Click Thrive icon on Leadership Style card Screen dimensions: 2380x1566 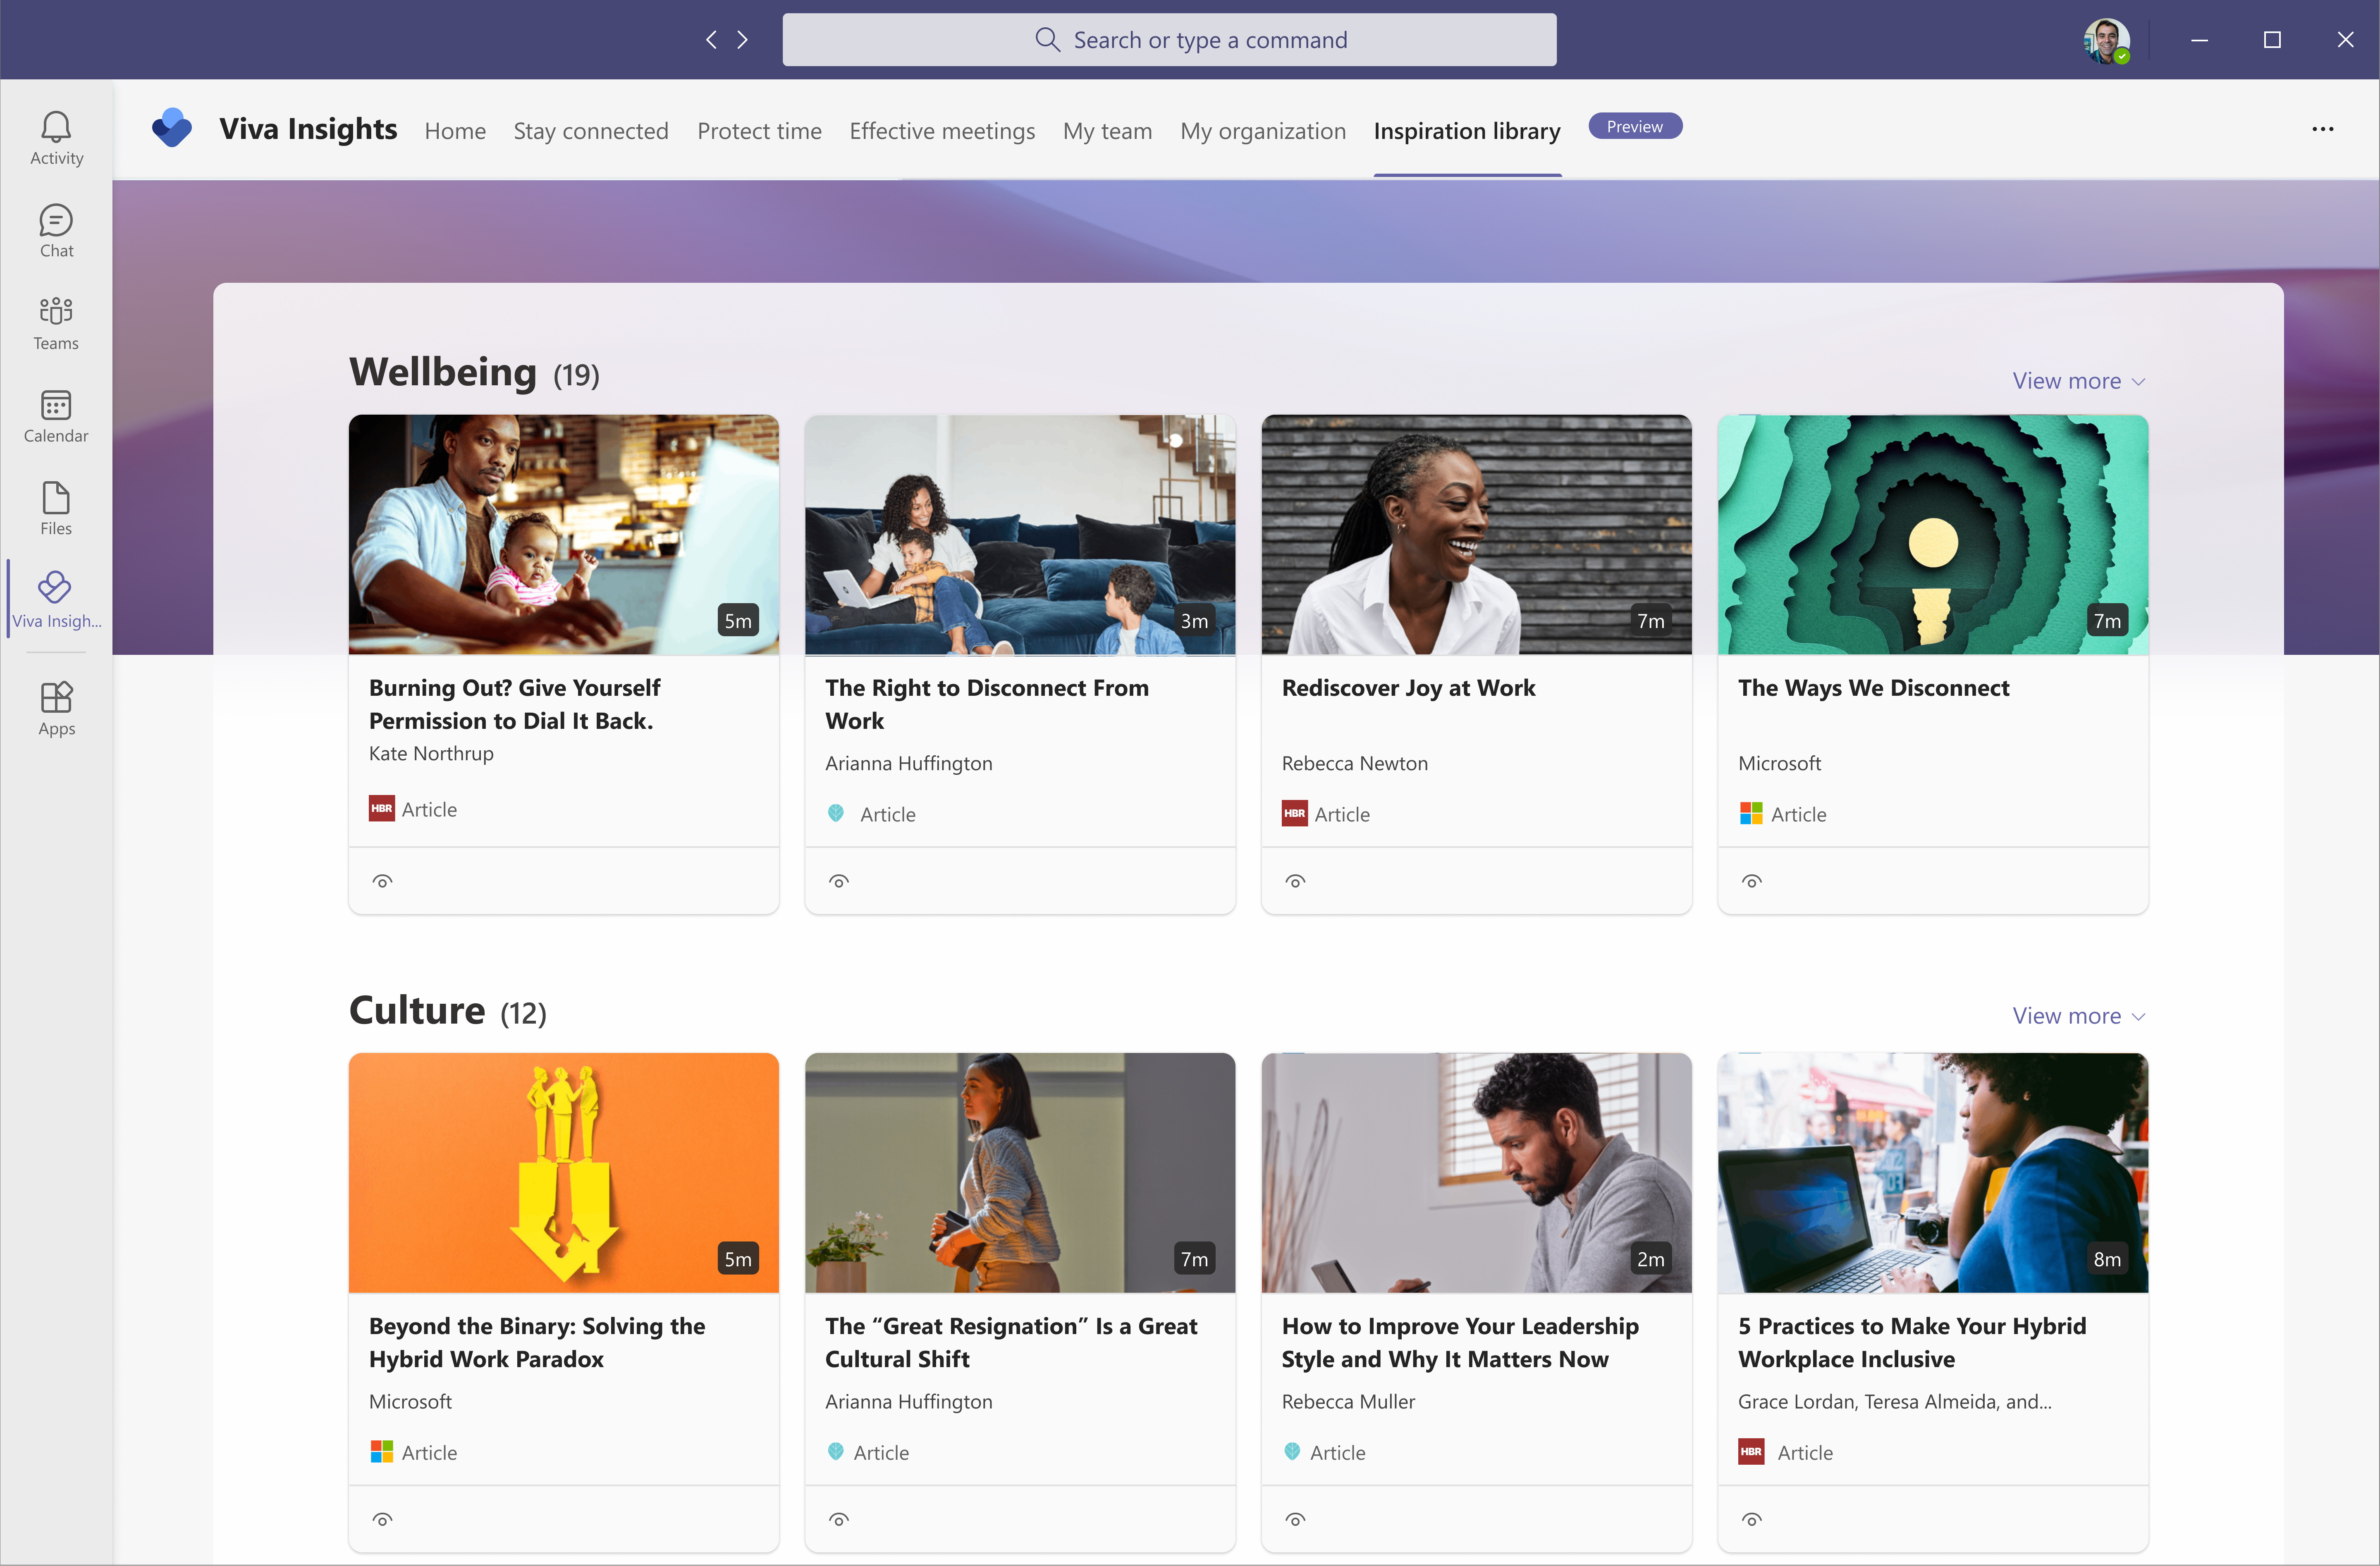(x=1292, y=1451)
